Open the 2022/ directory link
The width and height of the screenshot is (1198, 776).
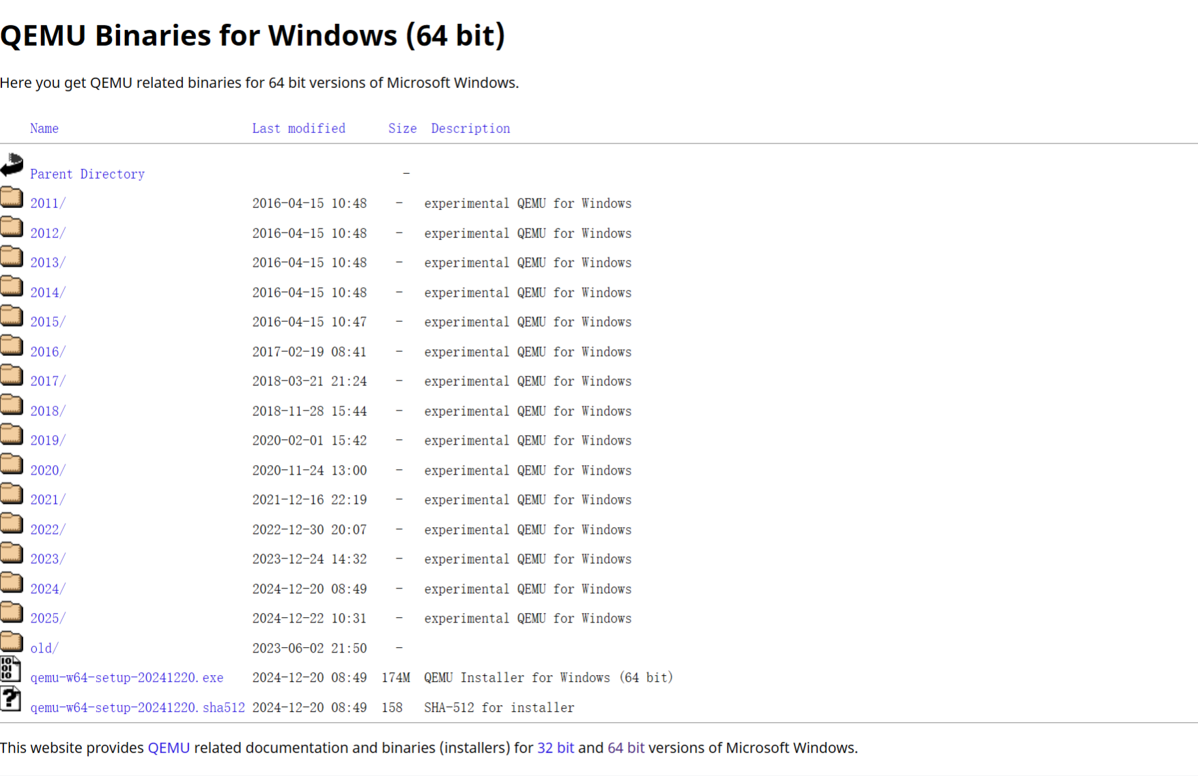pos(48,530)
